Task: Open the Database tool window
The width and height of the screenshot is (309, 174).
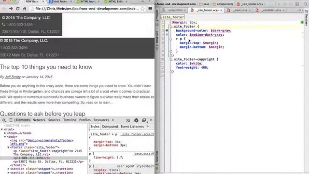Action: pos(307,18)
